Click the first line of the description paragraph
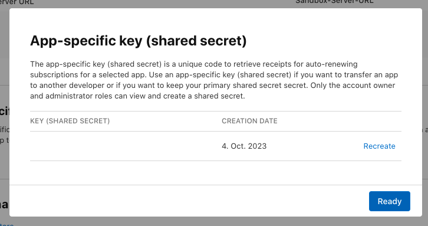The width and height of the screenshot is (428, 226). tap(194, 64)
